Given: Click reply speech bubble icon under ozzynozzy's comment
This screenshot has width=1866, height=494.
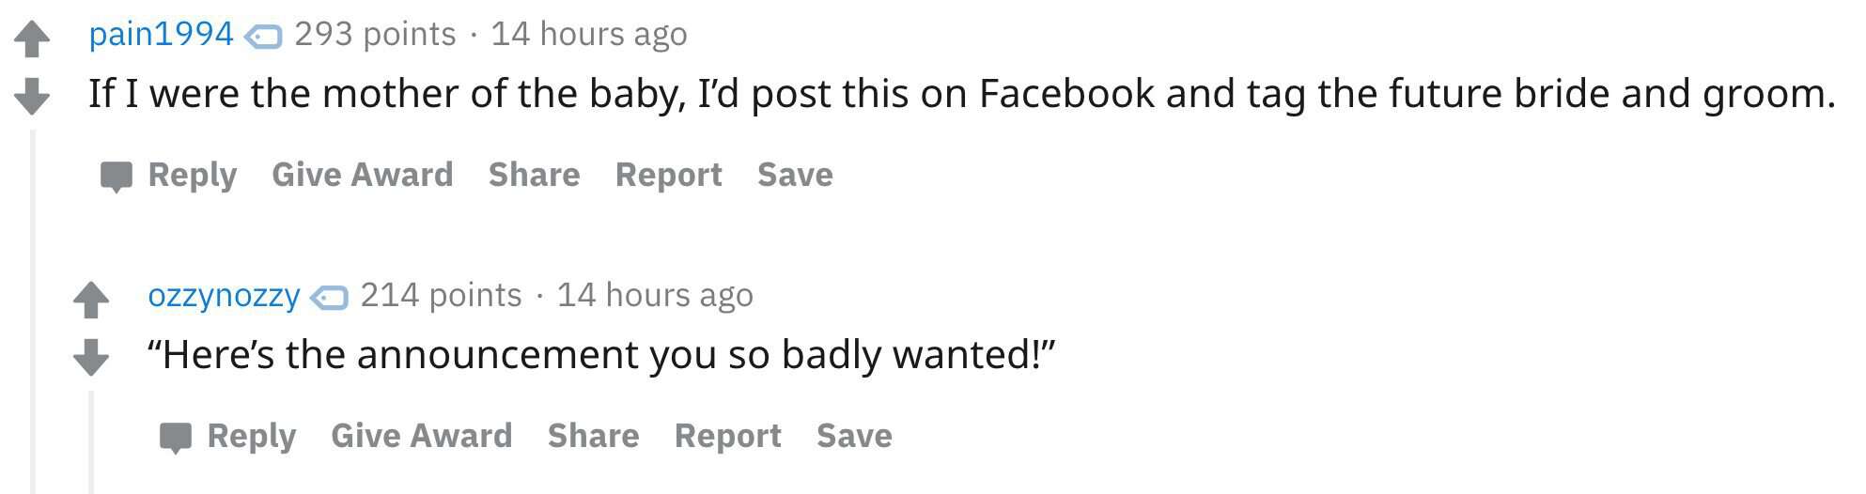Looking at the screenshot, I should pyautogui.click(x=176, y=438).
